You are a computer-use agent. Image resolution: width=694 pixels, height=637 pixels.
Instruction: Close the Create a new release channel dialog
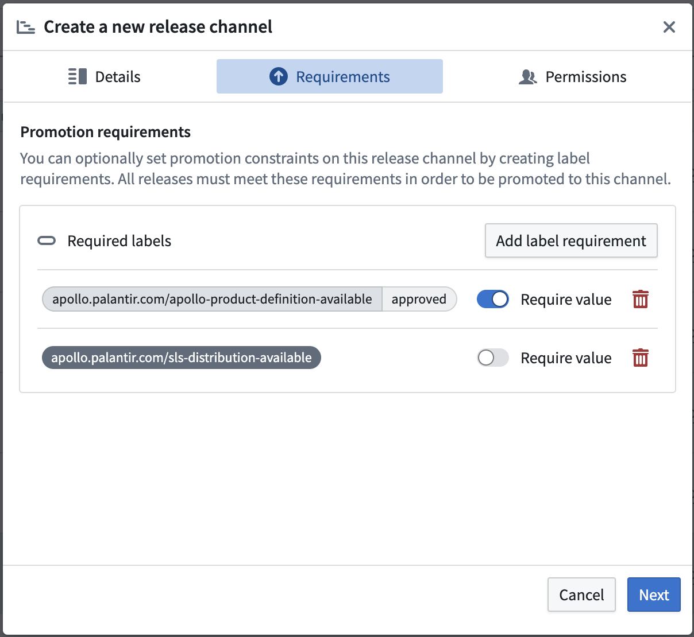(669, 27)
